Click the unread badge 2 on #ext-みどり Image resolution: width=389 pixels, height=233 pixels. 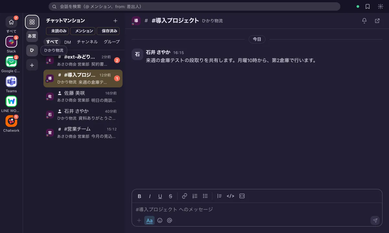pyautogui.click(x=117, y=61)
